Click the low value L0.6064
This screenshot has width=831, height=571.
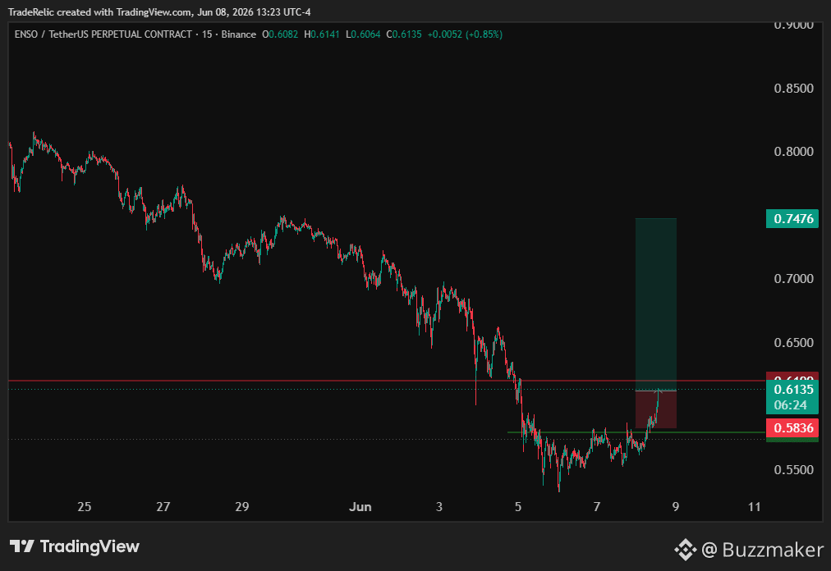363,34
